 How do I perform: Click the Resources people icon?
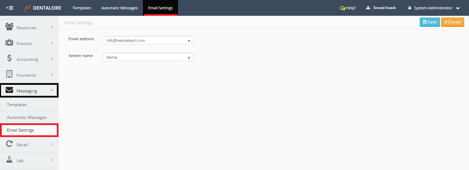(10, 27)
